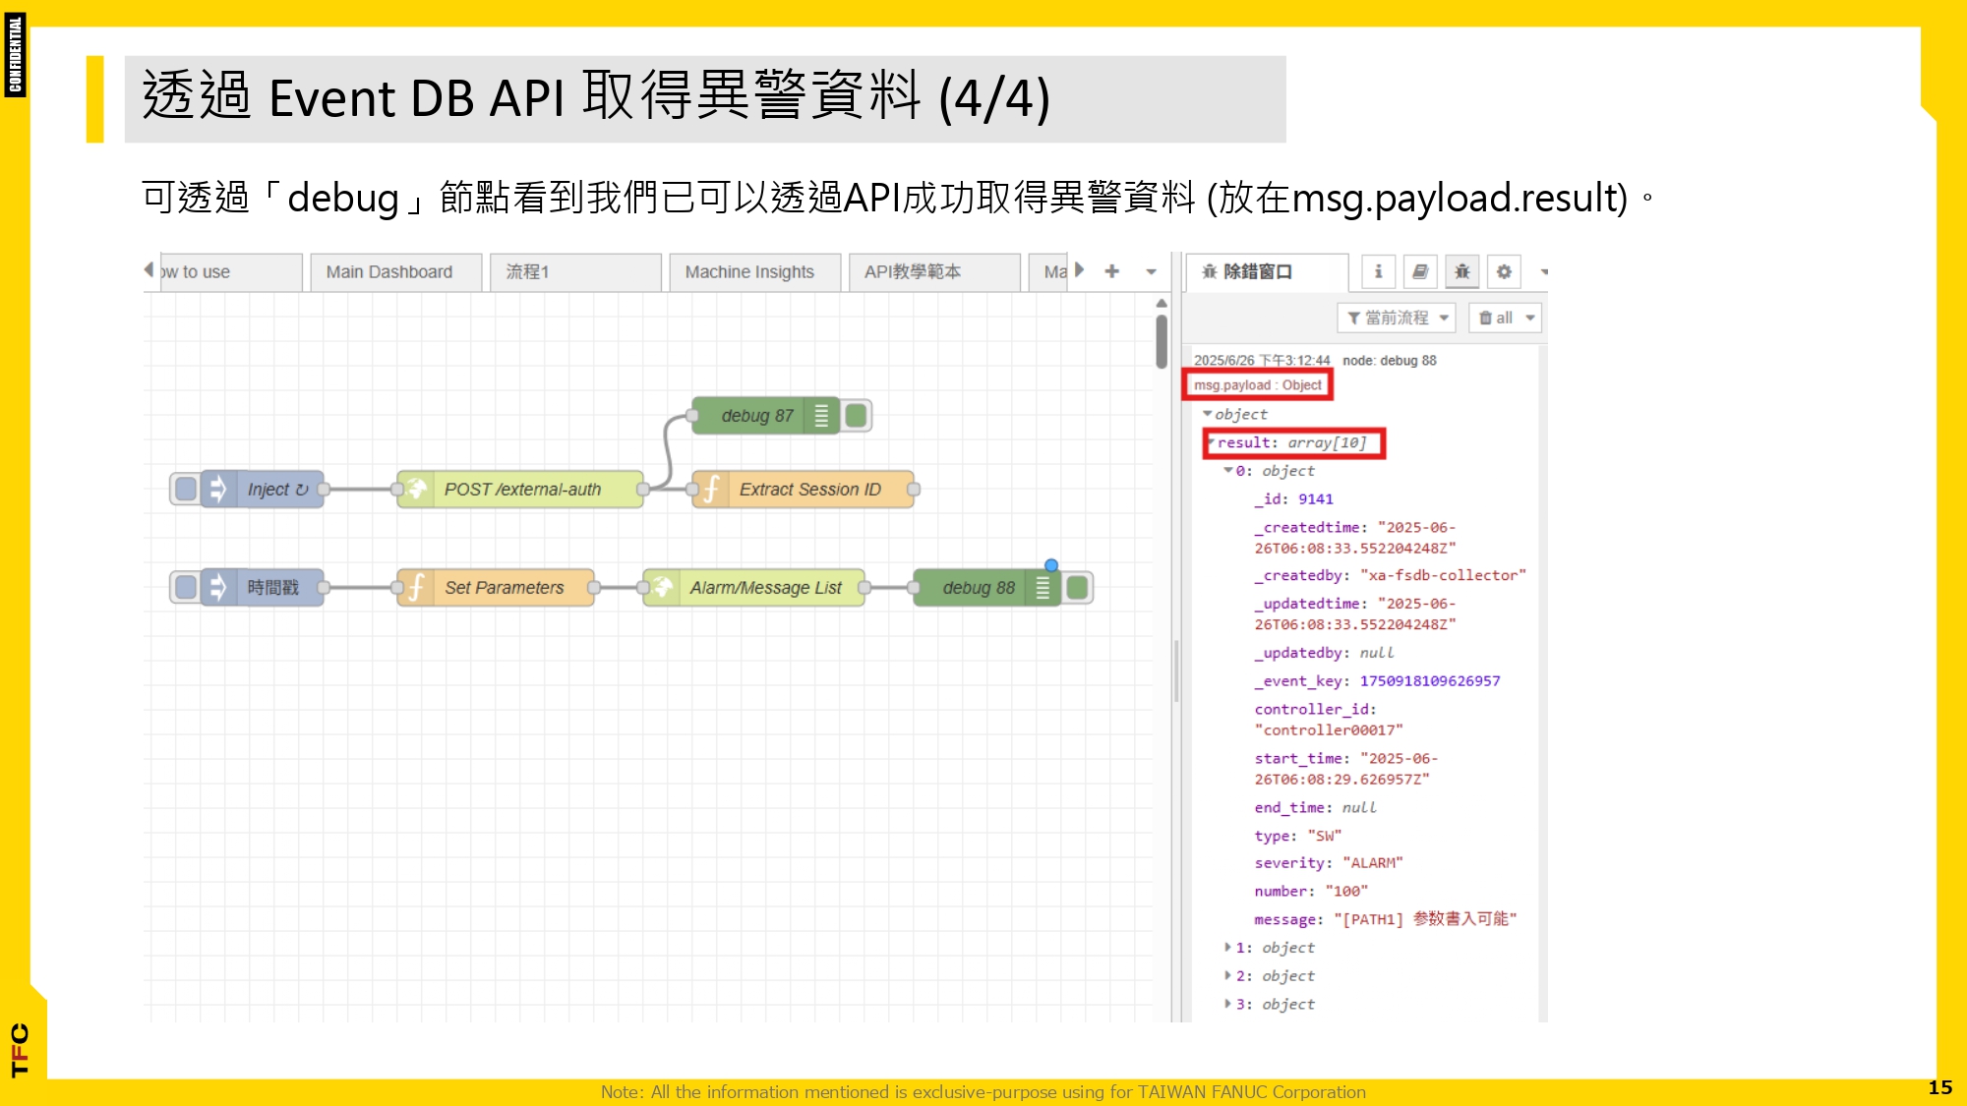1967x1106 pixels.
Task: Select the debug bug sidebar icon
Action: click(x=1462, y=271)
